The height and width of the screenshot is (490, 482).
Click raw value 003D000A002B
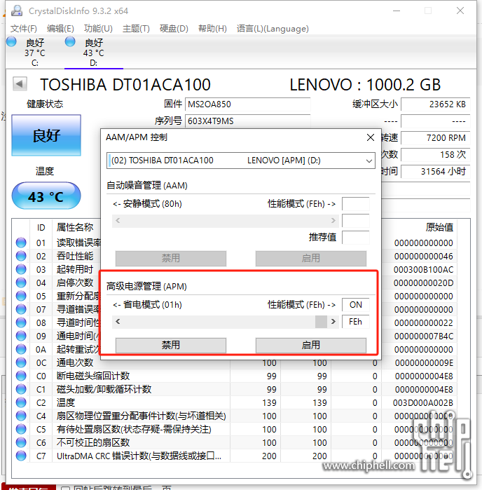click(x=423, y=402)
